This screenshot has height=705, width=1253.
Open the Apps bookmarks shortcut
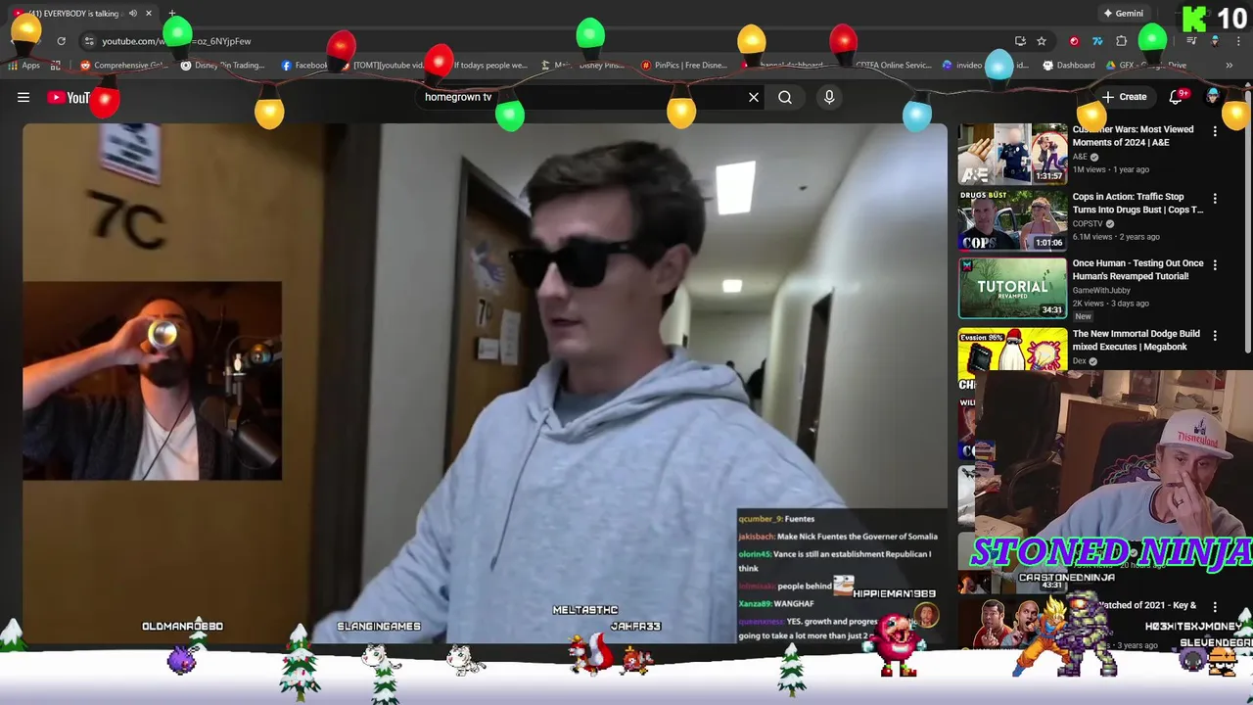[x=23, y=66]
